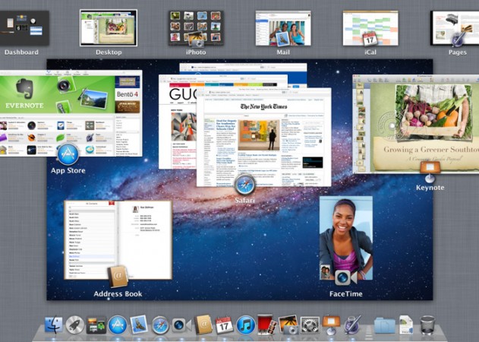This screenshot has height=342, width=479.
Task: Click the iCal calendar icon in Dock
Action: click(224, 326)
